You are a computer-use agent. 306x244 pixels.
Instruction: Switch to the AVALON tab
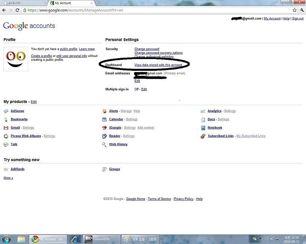(24, 3)
